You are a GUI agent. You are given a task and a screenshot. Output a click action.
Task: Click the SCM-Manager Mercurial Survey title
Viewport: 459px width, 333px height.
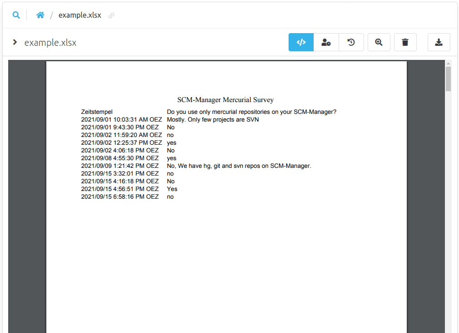tap(225, 99)
